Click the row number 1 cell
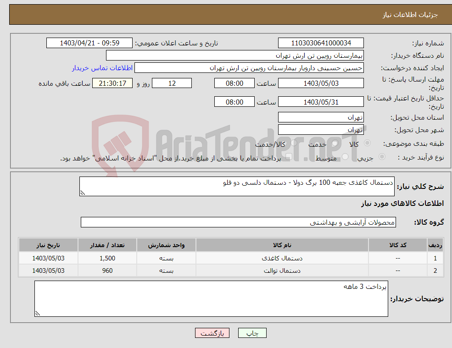The height and width of the screenshot is (348, 452). coord(435,258)
